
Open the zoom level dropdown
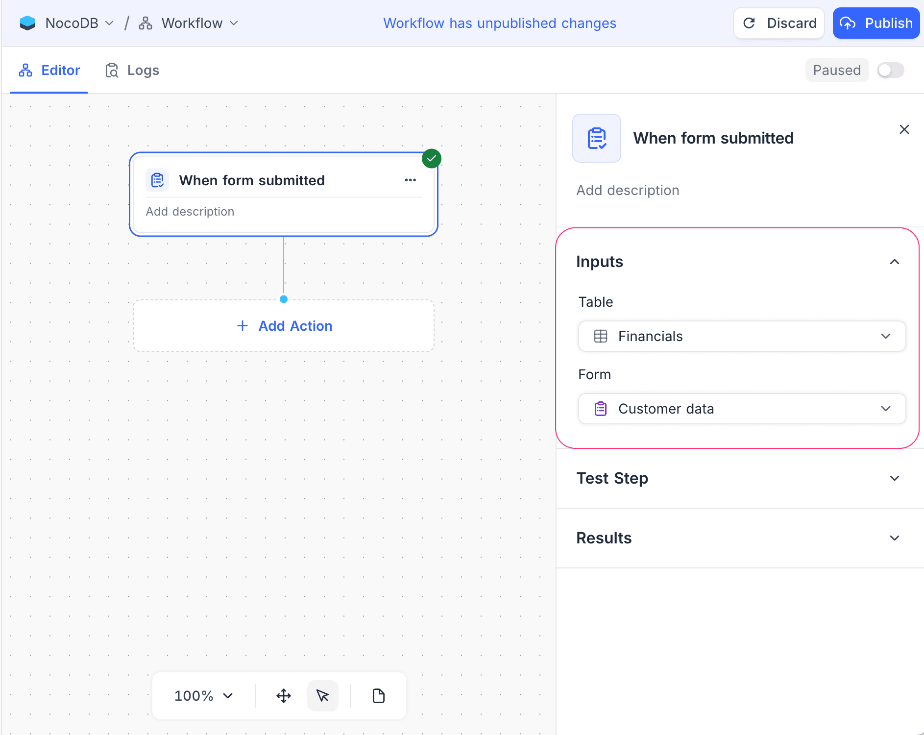coord(202,696)
